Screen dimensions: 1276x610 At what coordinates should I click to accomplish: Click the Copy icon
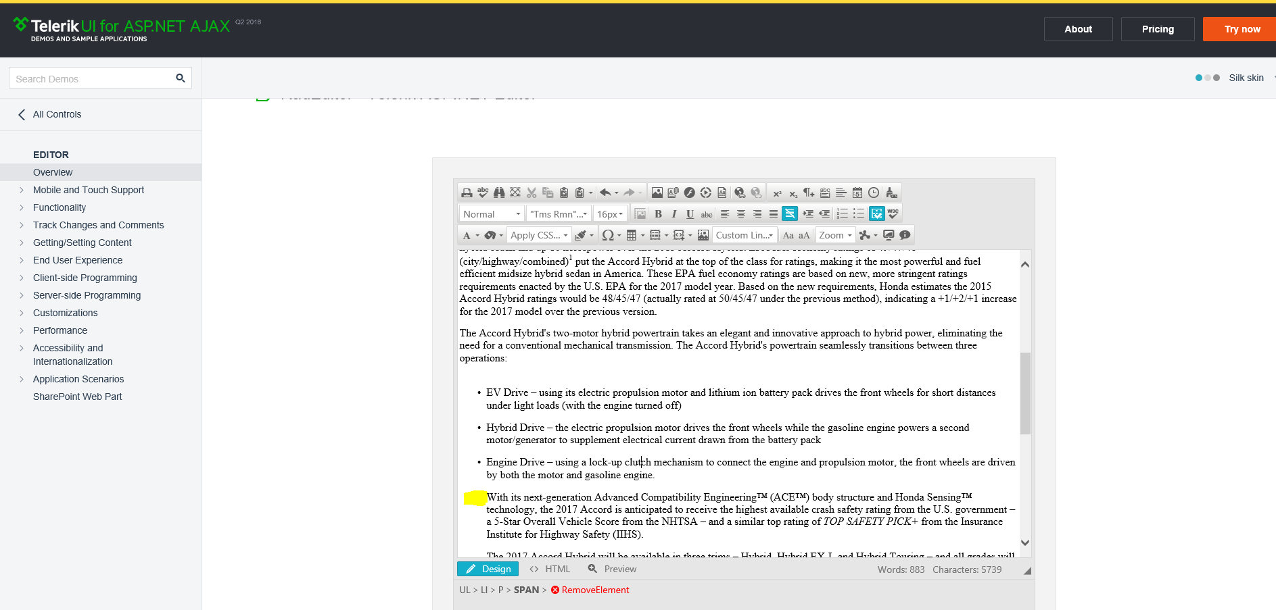pos(548,193)
